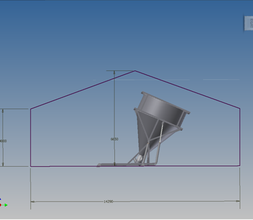Select the purple floor line at the left
253x220 pixels.
click(64, 167)
